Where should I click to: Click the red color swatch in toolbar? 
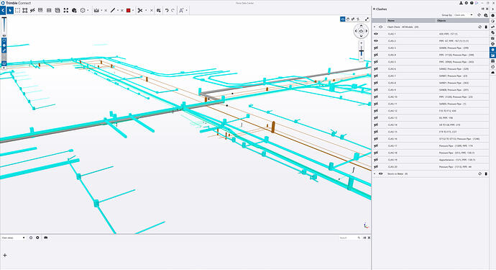coord(128,11)
